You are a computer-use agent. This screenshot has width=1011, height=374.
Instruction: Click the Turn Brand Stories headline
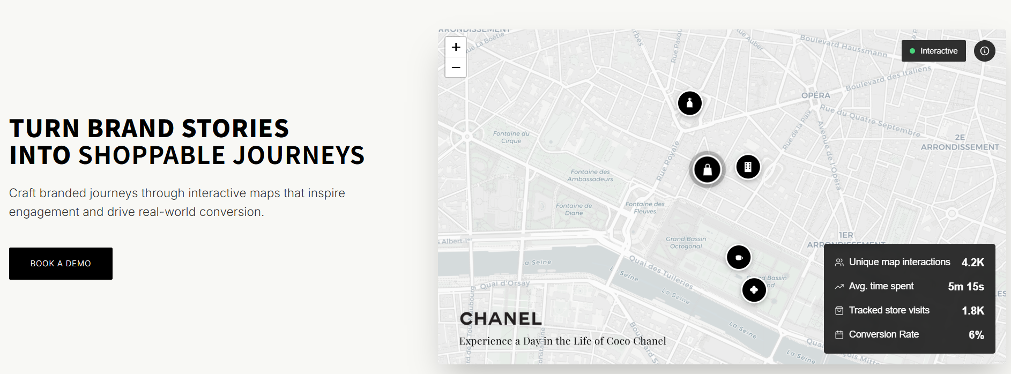point(187,142)
